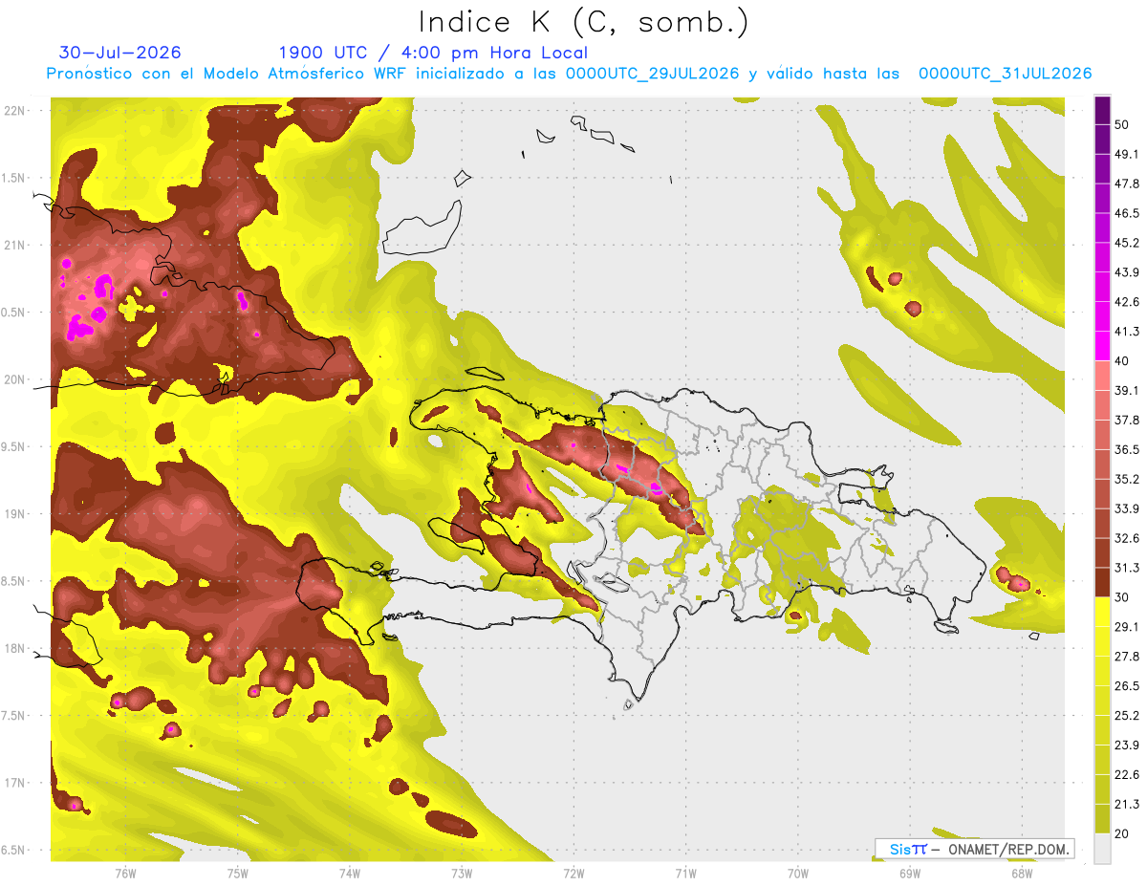The image size is (1147, 886).
Task: Click the "35.2" colorbar label
Action: click(x=1128, y=479)
